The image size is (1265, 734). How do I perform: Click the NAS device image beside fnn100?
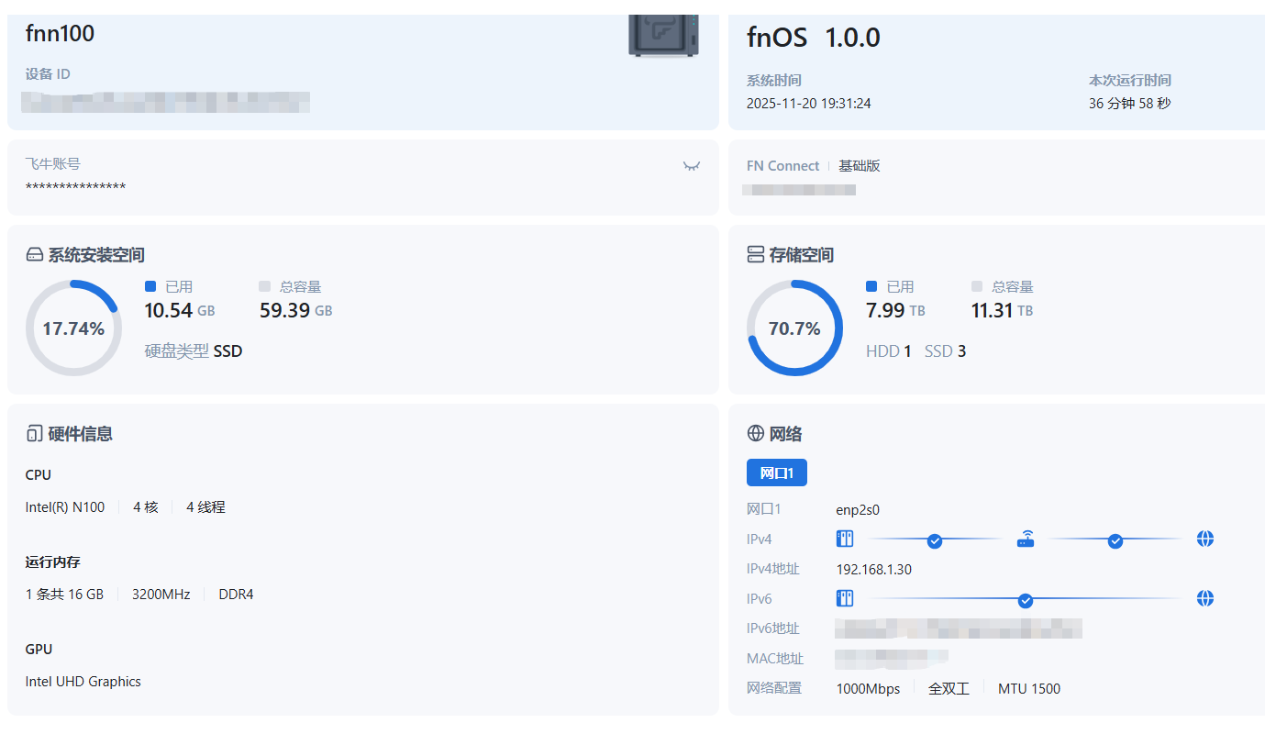[663, 36]
